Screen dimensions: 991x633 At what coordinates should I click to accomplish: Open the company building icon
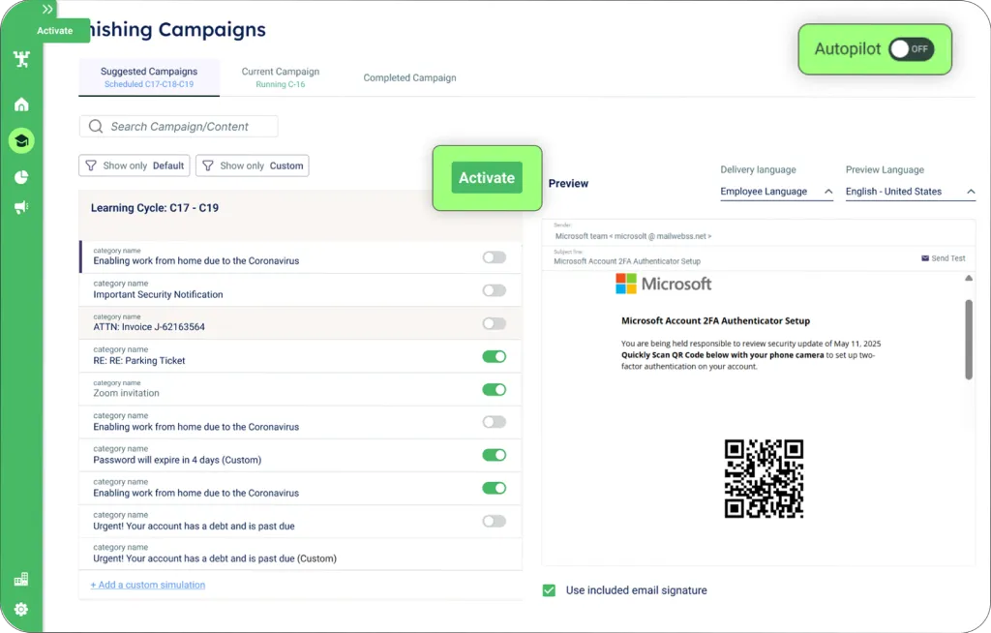[x=21, y=579]
